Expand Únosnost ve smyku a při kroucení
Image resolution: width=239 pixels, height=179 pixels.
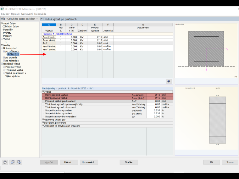pyautogui.click(x=43, y=126)
